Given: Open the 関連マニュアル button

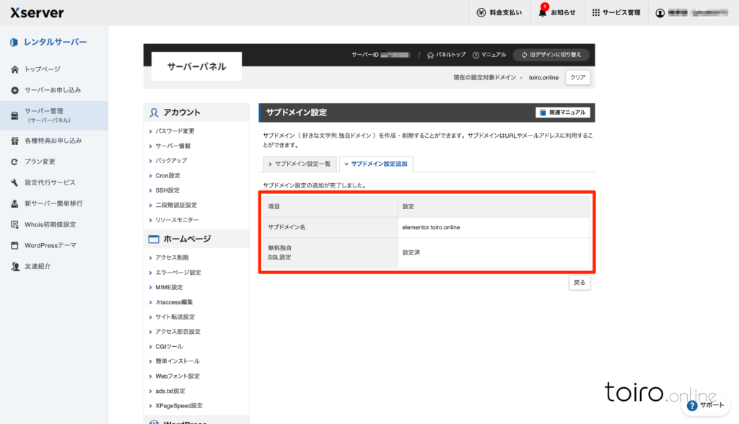Looking at the screenshot, I should click(x=562, y=112).
